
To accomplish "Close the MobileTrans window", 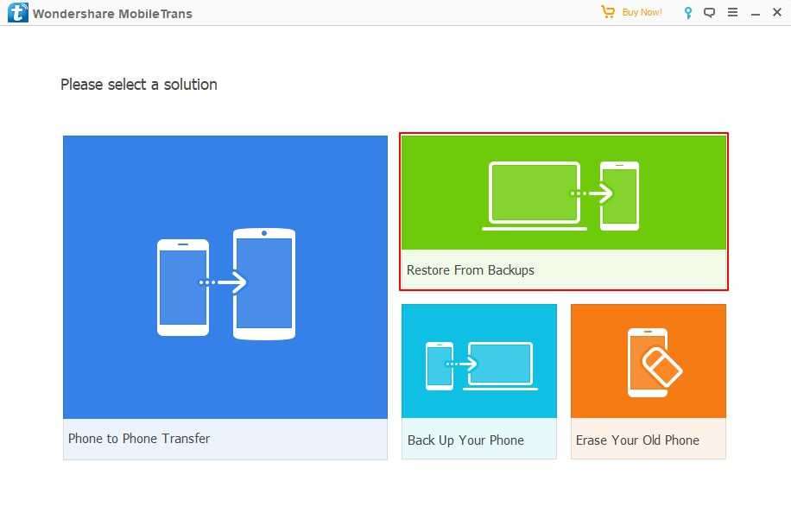I will pos(775,13).
